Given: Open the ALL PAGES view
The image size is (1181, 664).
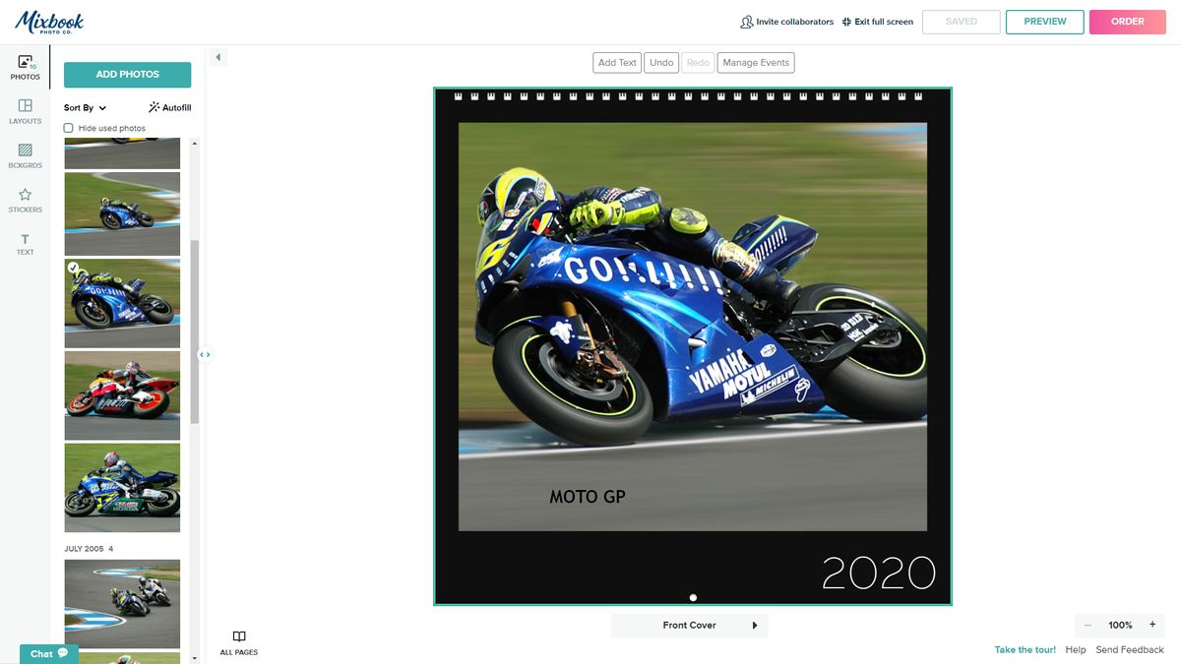Looking at the screenshot, I should pos(238,642).
